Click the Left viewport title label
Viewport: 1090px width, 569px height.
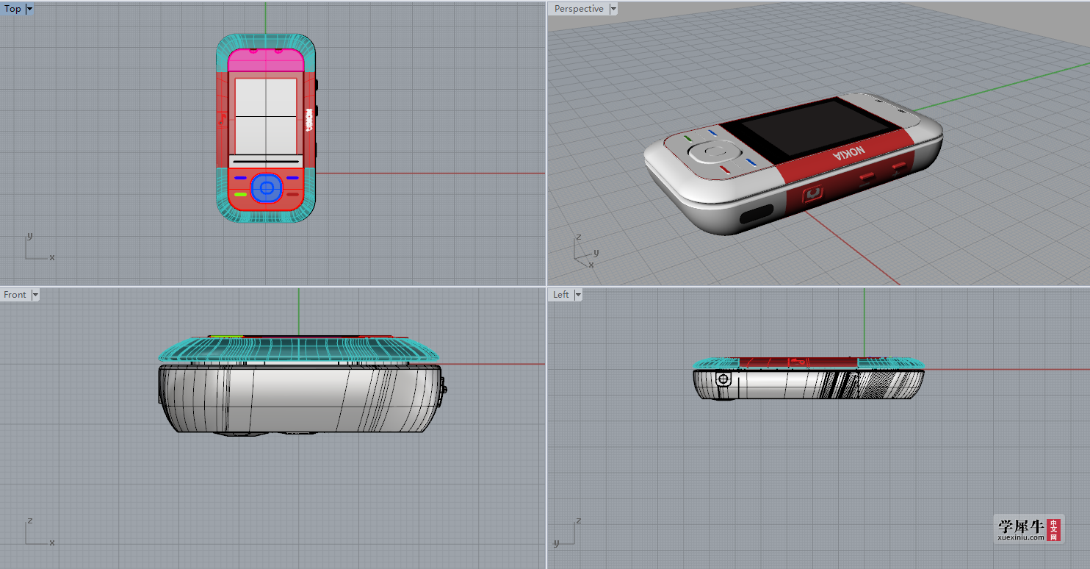coord(561,294)
